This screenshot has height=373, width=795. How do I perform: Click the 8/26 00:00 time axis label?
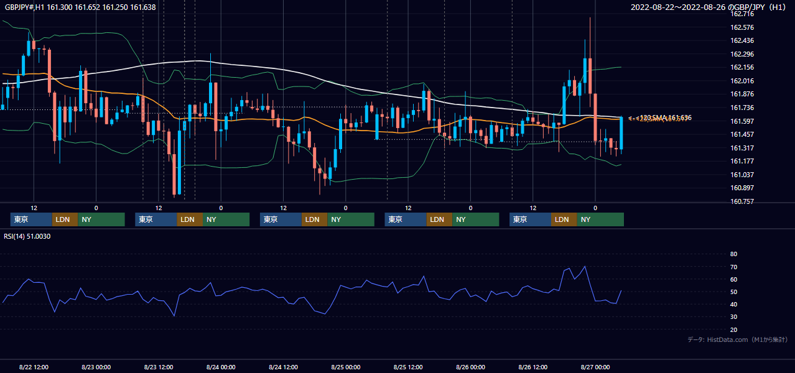pyautogui.click(x=470, y=367)
